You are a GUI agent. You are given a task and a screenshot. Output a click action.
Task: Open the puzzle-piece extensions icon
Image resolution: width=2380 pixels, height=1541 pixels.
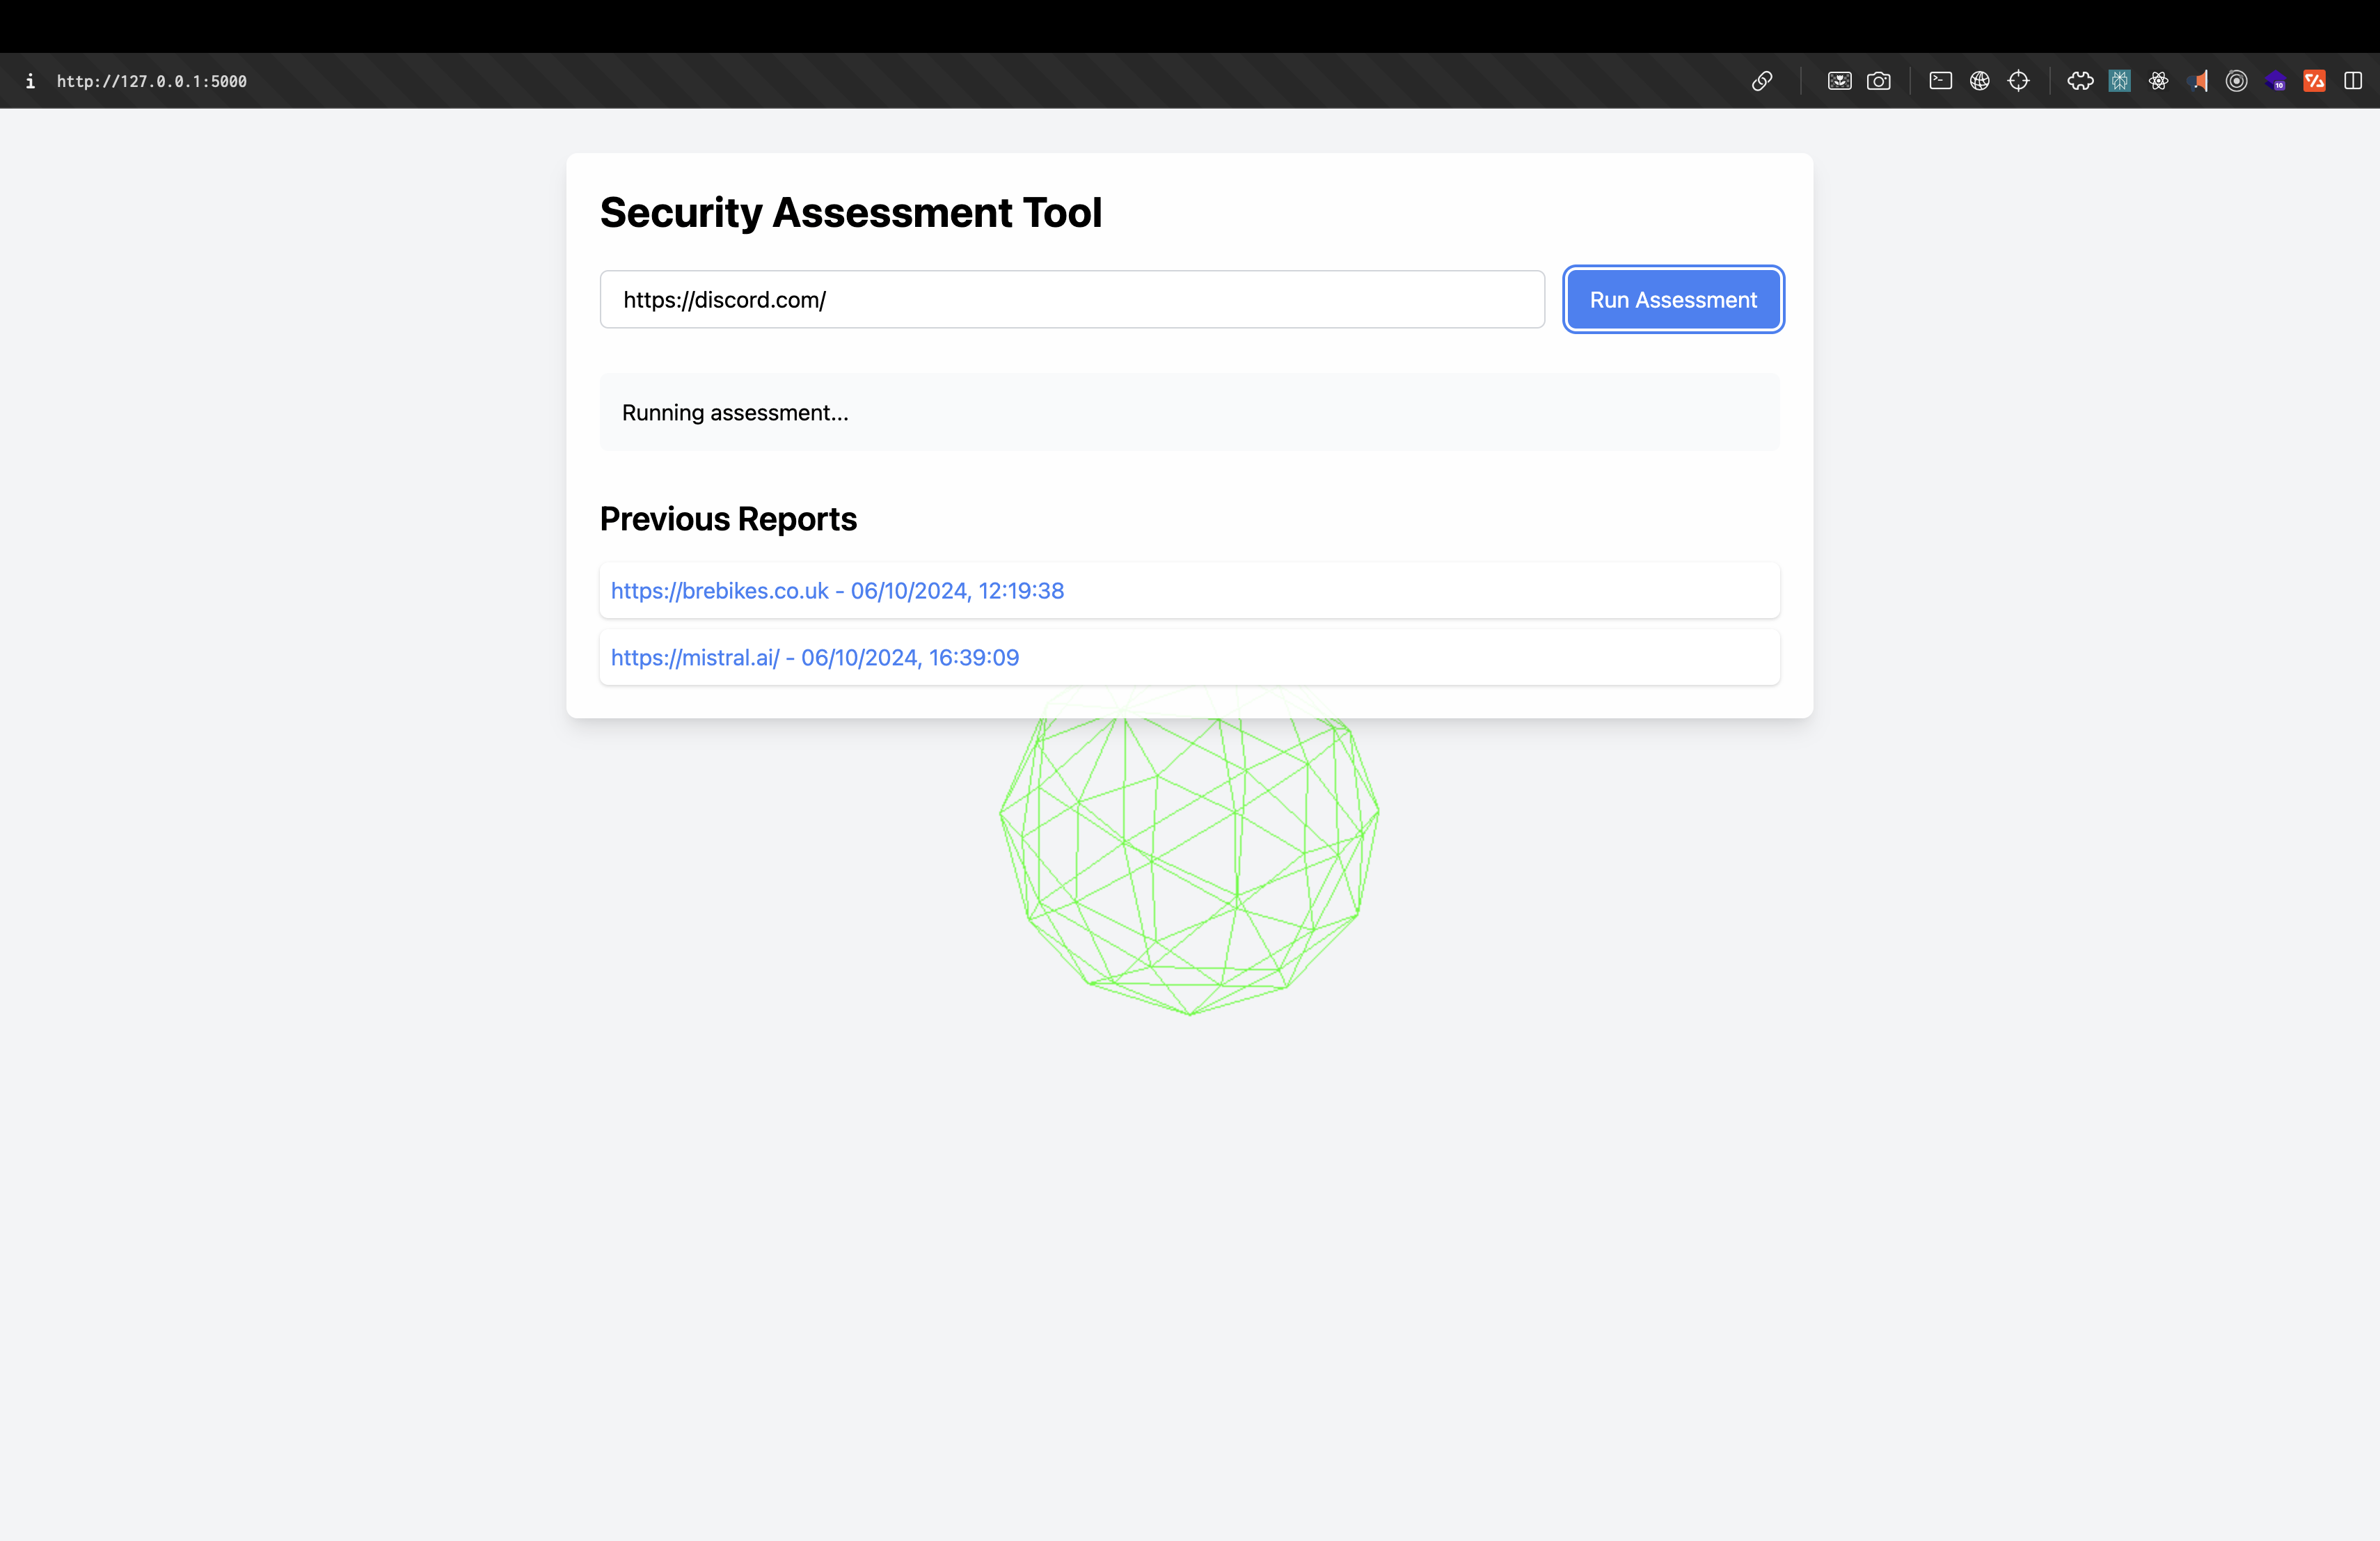(x=2080, y=81)
